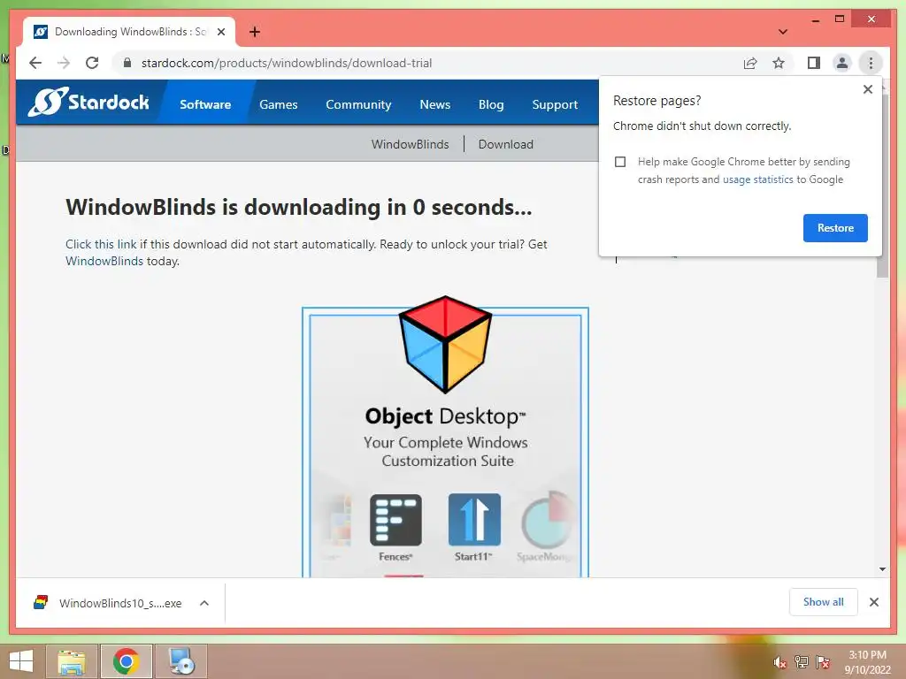Screen dimensions: 906x679
Task: Click the address bar URL field
Action: click(x=426, y=63)
